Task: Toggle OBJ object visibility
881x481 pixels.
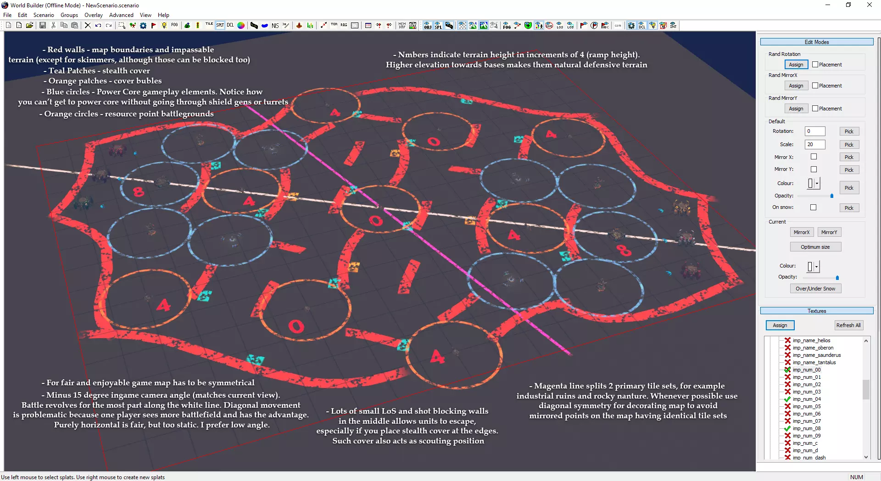Action: (428, 26)
